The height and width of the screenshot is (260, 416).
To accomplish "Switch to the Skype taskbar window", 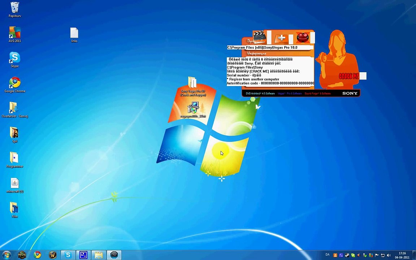I will [68, 255].
